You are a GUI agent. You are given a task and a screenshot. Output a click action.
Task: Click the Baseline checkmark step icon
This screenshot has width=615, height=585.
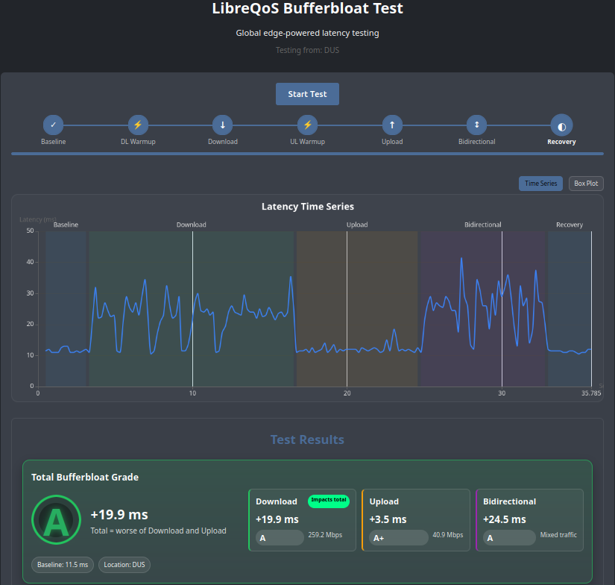tap(54, 125)
